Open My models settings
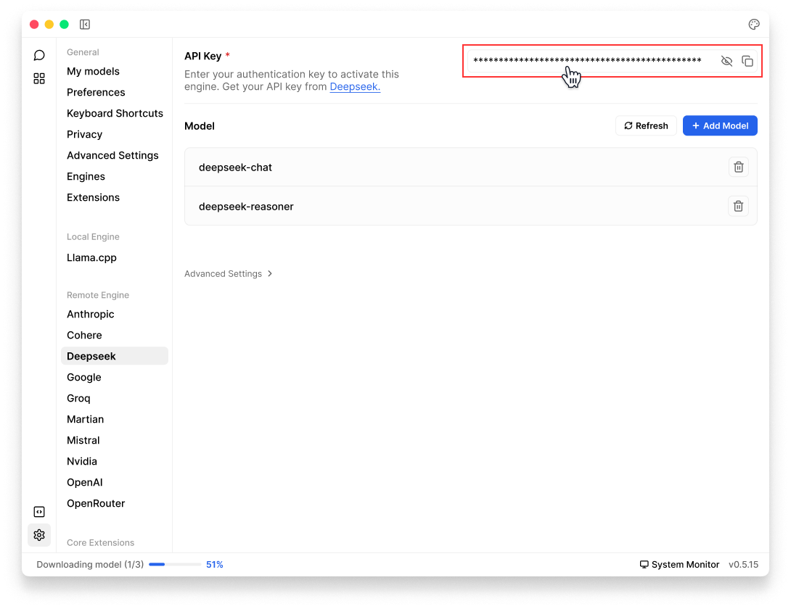This screenshot has height=609, width=791. coord(94,71)
